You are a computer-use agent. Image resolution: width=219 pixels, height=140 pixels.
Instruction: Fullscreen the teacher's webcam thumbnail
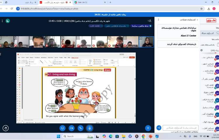[141, 38]
